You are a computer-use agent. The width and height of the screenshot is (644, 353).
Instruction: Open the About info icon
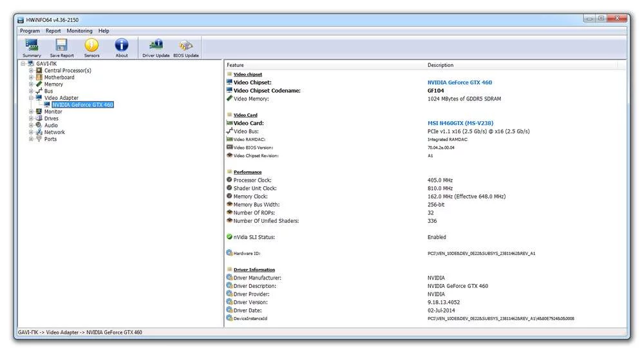(122, 46)
